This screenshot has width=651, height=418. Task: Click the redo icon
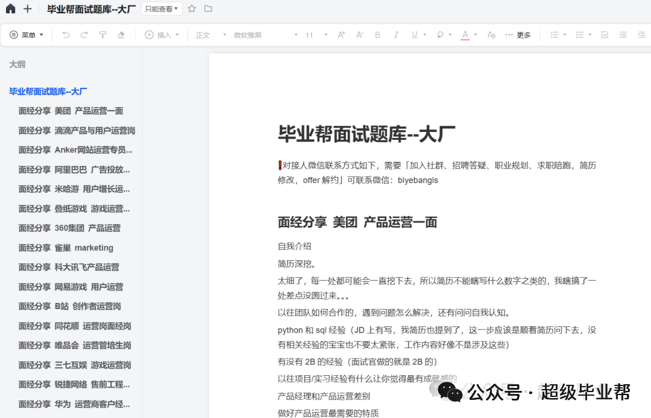pos(84,34)
